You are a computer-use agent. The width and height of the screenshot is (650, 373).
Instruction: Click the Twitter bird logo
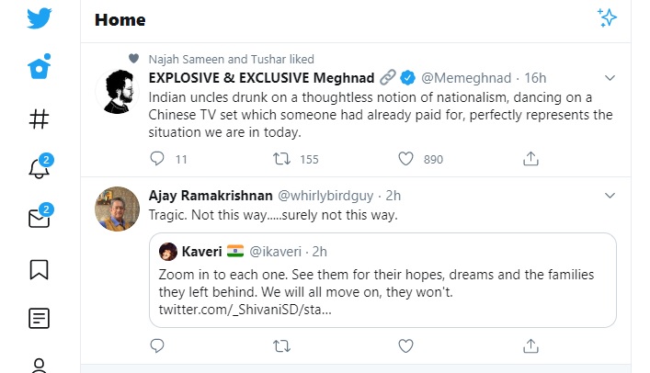(39, 18)
